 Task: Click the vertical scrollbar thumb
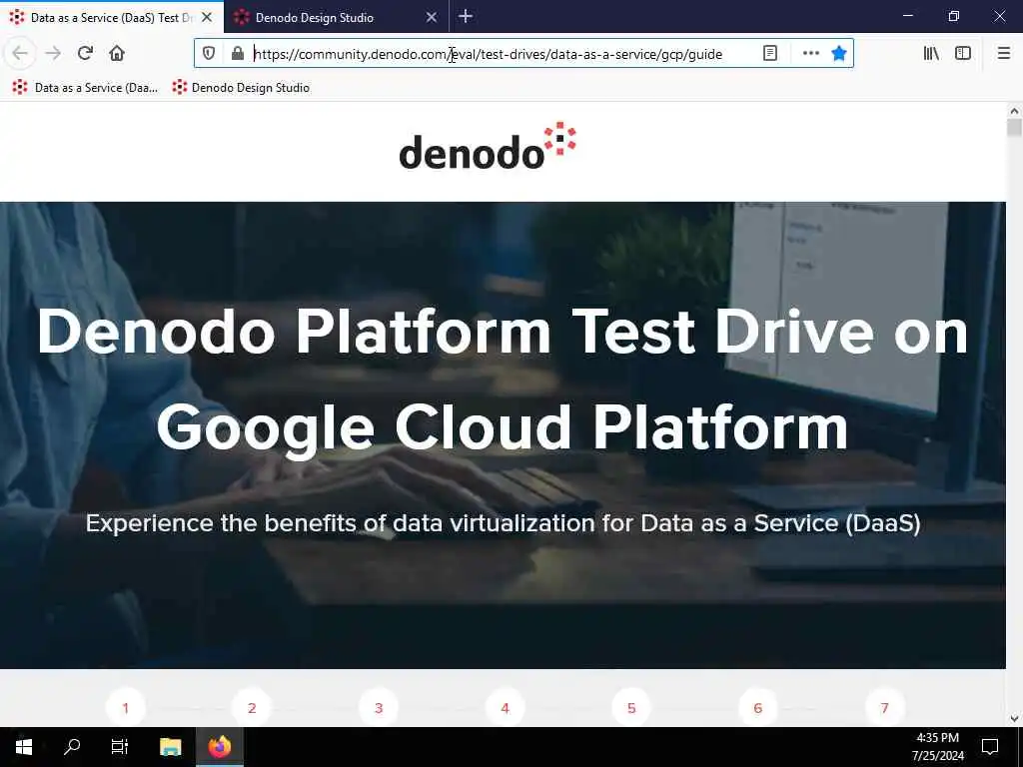(1014, 127)
